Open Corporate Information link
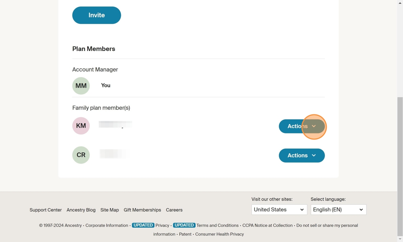The height and width of the screenshot is (242, 403). [x=107, y=225]
